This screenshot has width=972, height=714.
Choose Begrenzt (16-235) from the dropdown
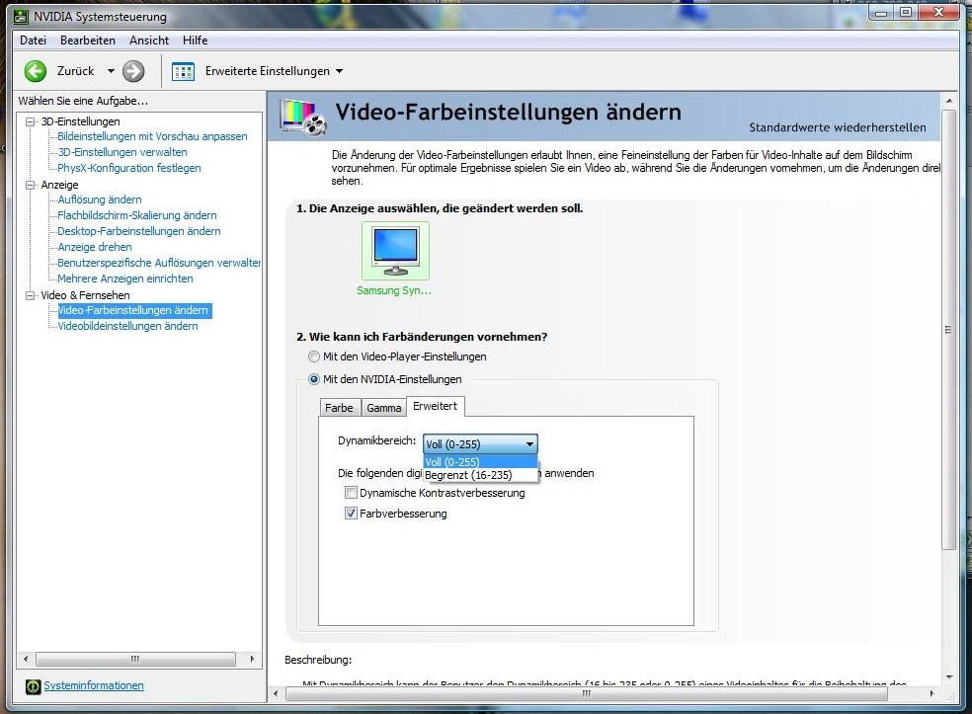click(x=480, y=475)
